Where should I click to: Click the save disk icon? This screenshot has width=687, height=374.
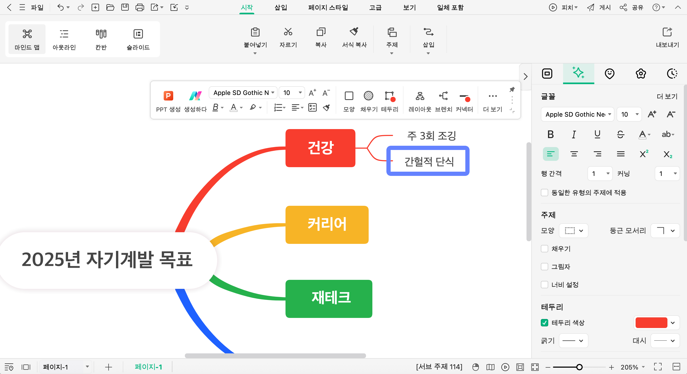[x=125, y=7]
